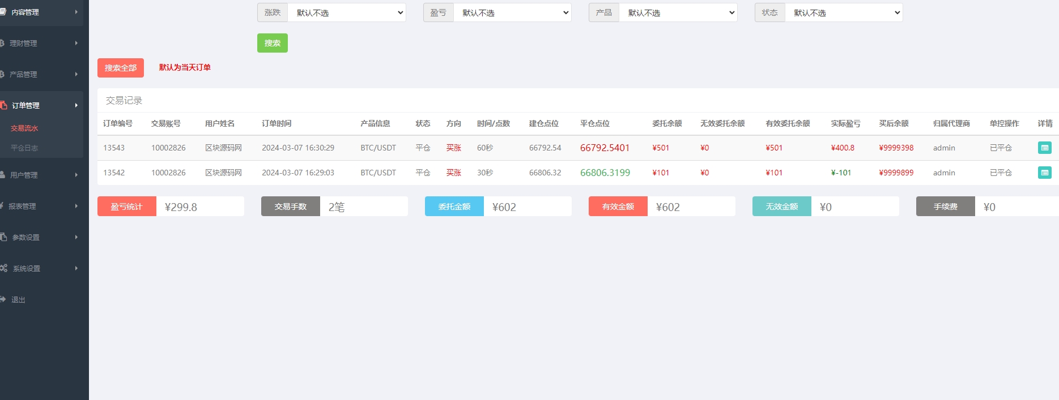Click opening price 66806.32
The image size is (1059, 400).
point(545,173)
